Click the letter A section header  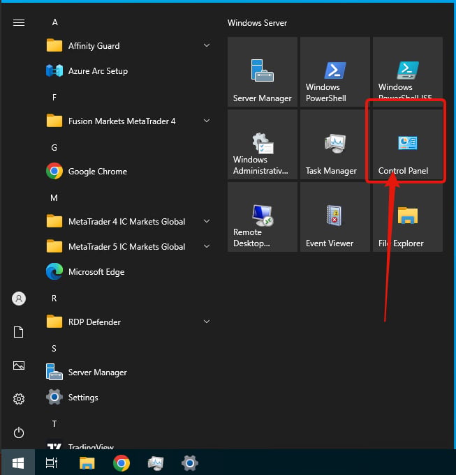coord(54,22)
